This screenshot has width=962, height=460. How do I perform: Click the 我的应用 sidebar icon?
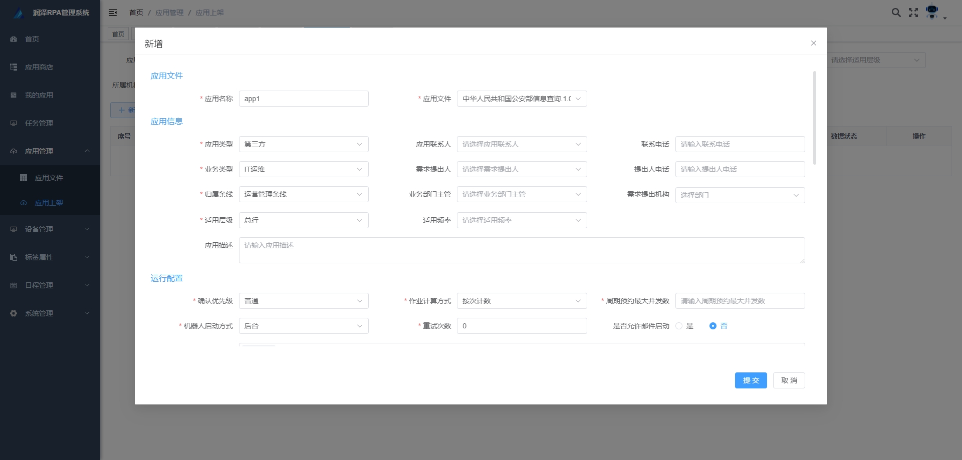point(14,95)
